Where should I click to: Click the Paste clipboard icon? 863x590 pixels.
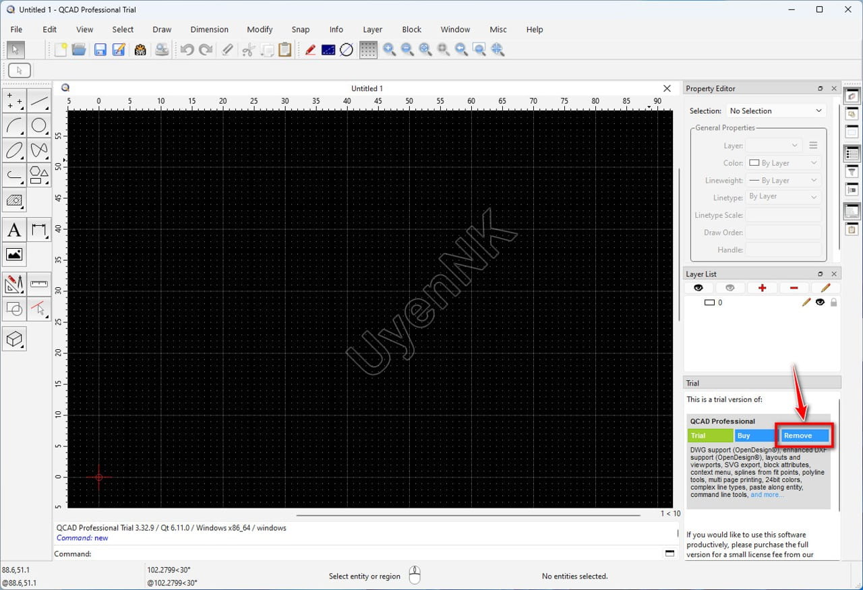285,49
